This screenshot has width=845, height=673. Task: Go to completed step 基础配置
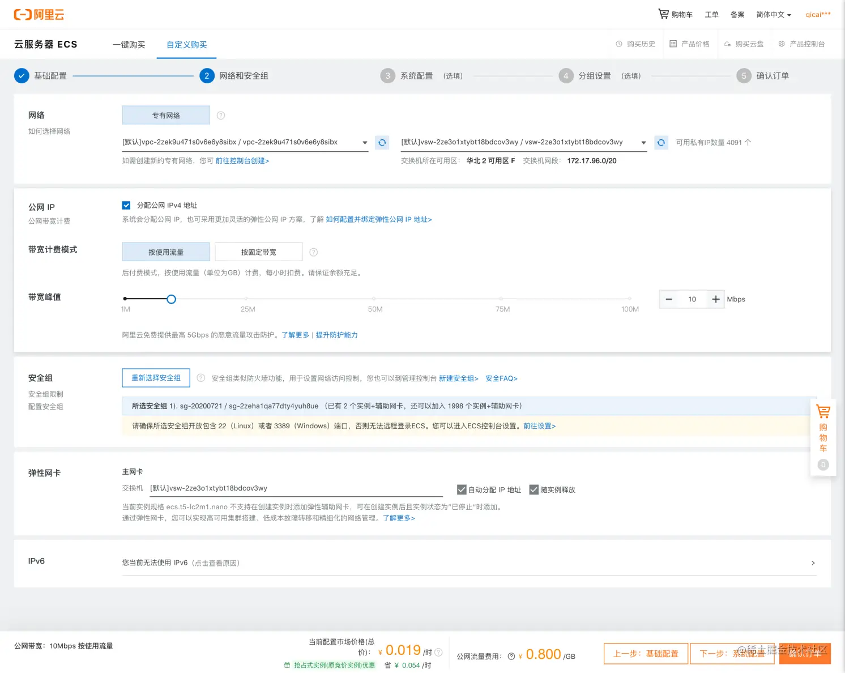(41, 75)
